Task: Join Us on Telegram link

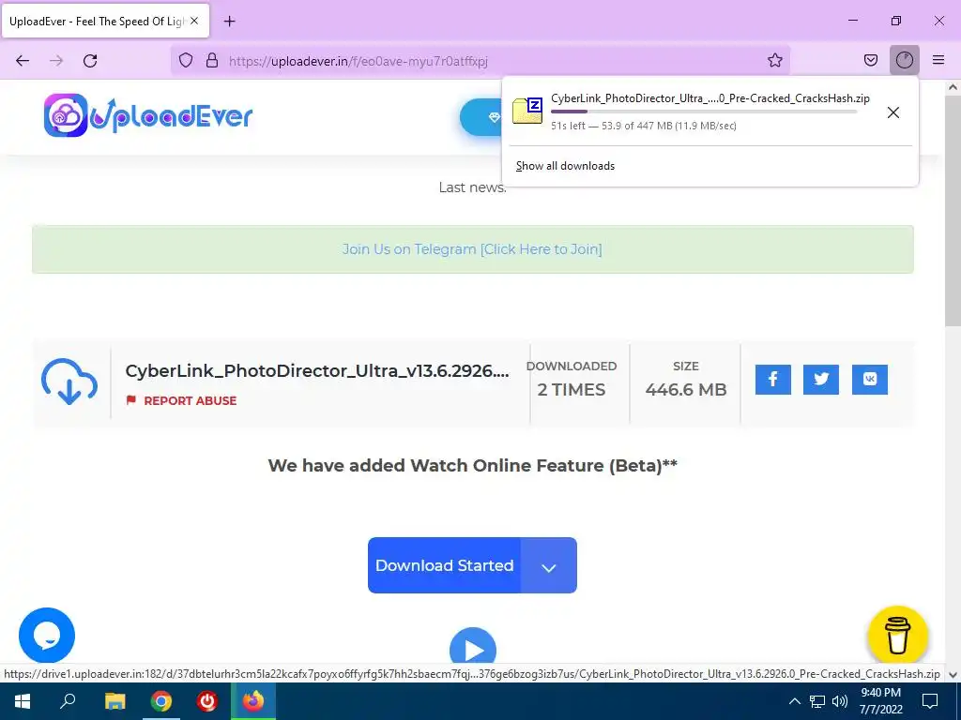Action: 472,249
